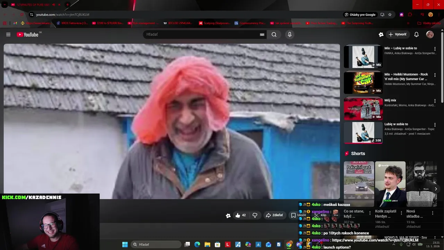Open Windows Start menu
The width and height of the screenshot is (444, 250).
coord(125,244)
